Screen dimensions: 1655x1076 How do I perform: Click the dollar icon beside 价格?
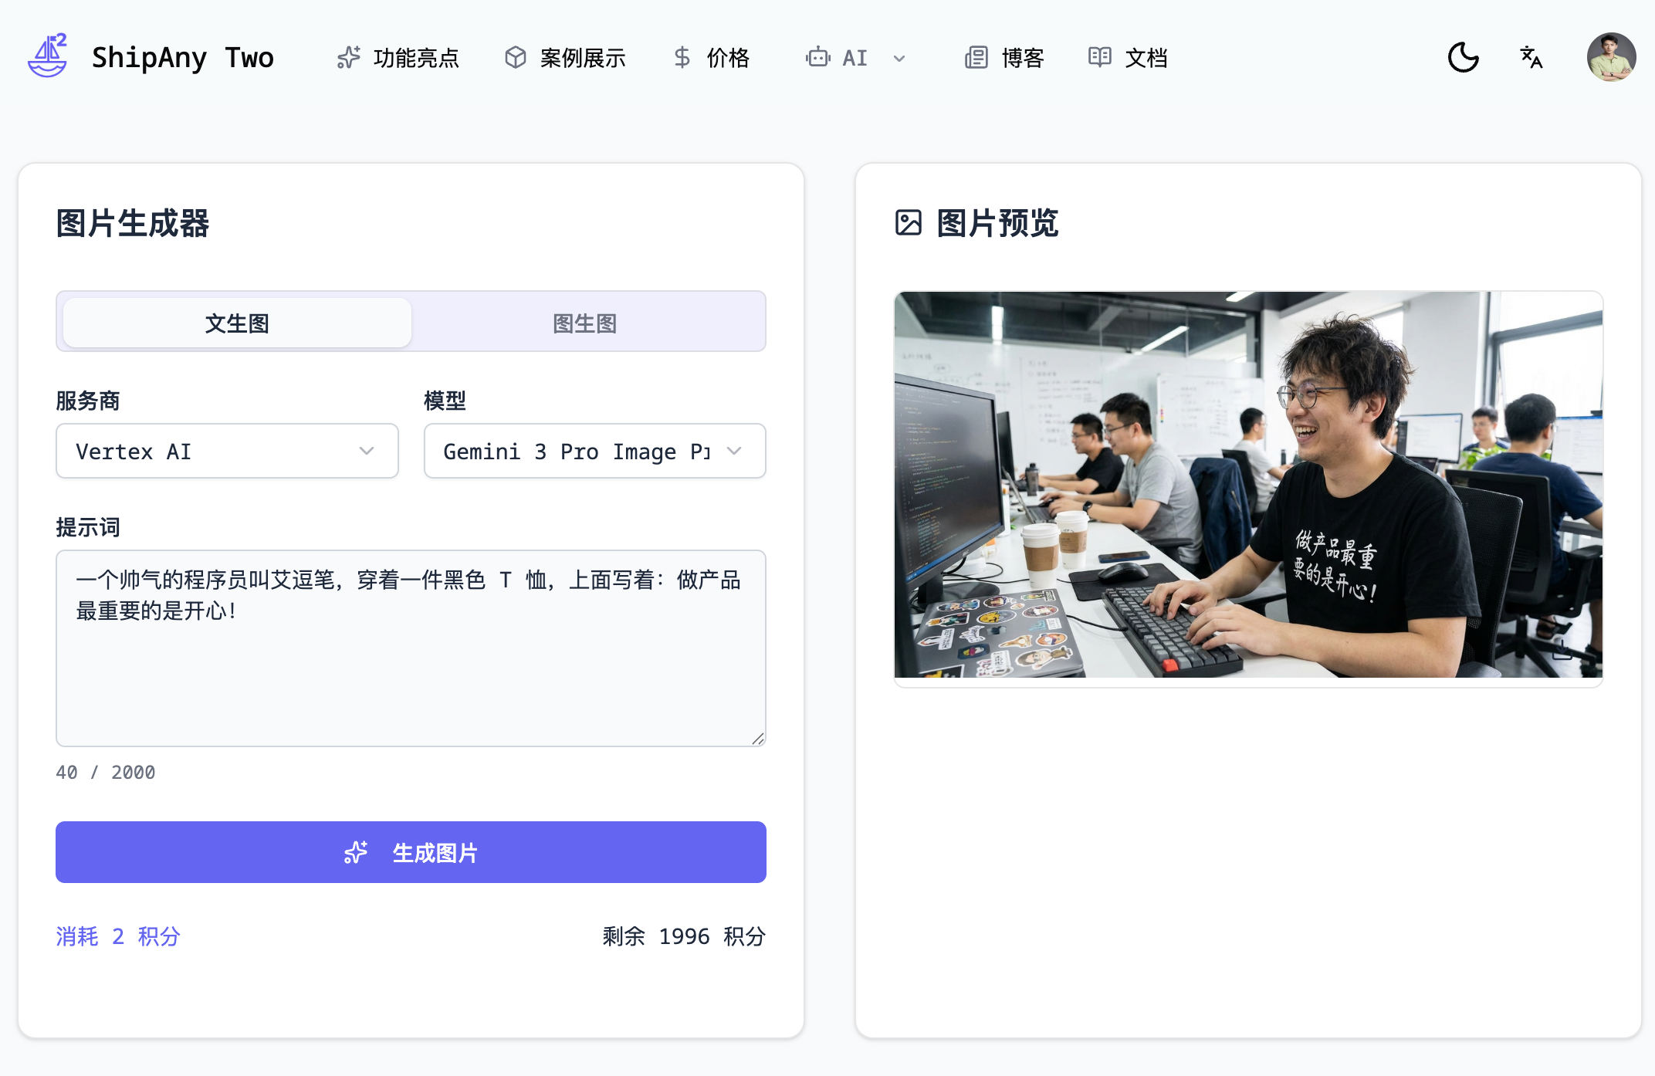point(682,58)
